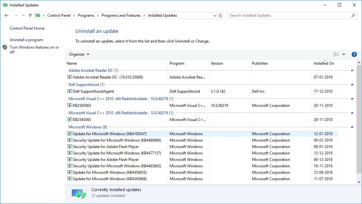Open Control Panel Home link
Screen dimensions: 362x204
pyautogui.click(x=27, y=28)
